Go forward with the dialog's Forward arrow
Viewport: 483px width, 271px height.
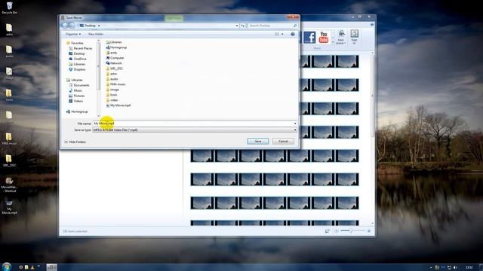pyautogui.click(x=72, y=26)
